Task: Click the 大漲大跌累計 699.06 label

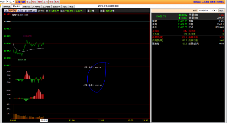Action: coord(92,67)
